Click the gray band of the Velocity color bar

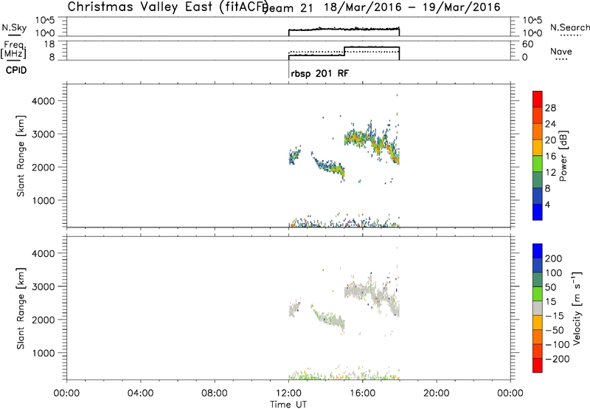[x=538, y=308]
